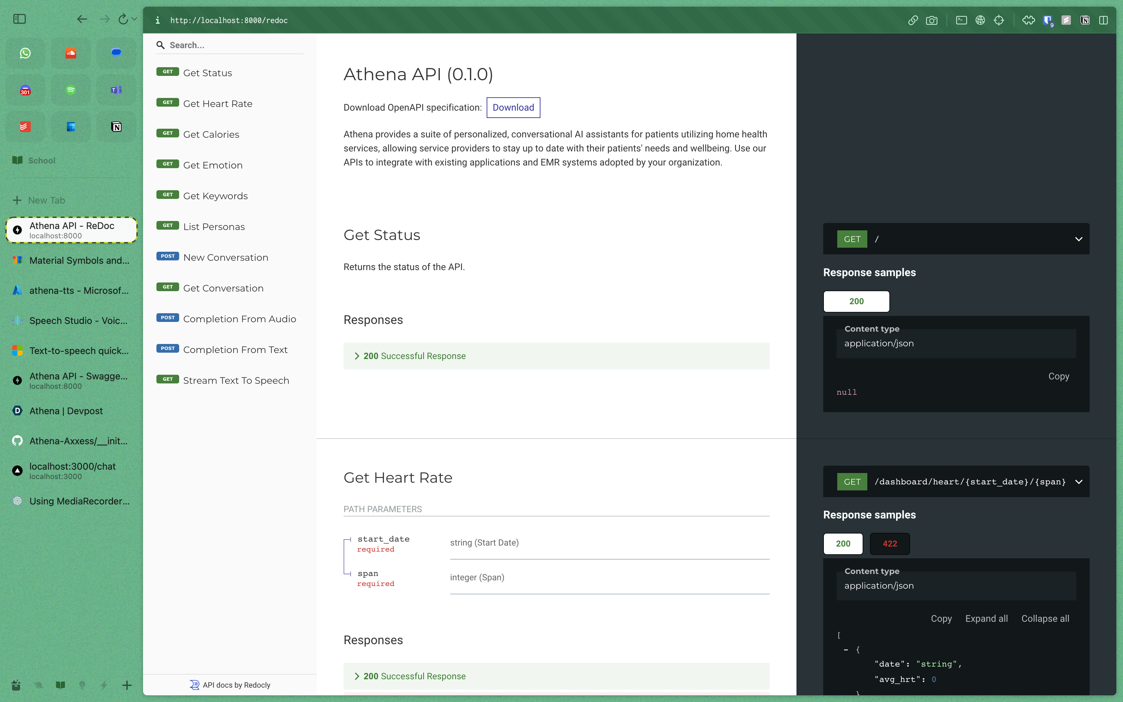Open the pinned WhatsApp app icon

click(25, 53)
